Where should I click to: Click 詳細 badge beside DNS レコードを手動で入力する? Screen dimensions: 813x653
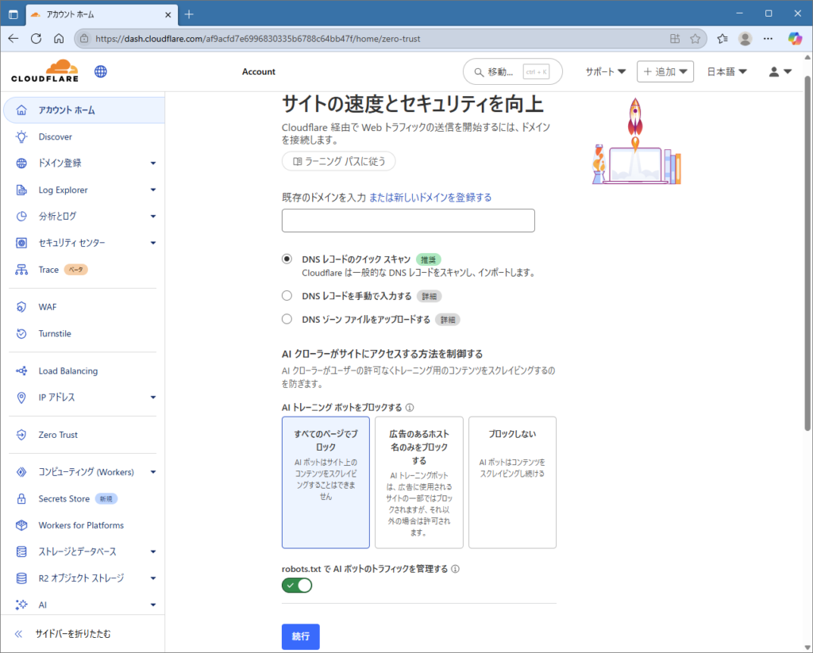click(x=429, y=297)
